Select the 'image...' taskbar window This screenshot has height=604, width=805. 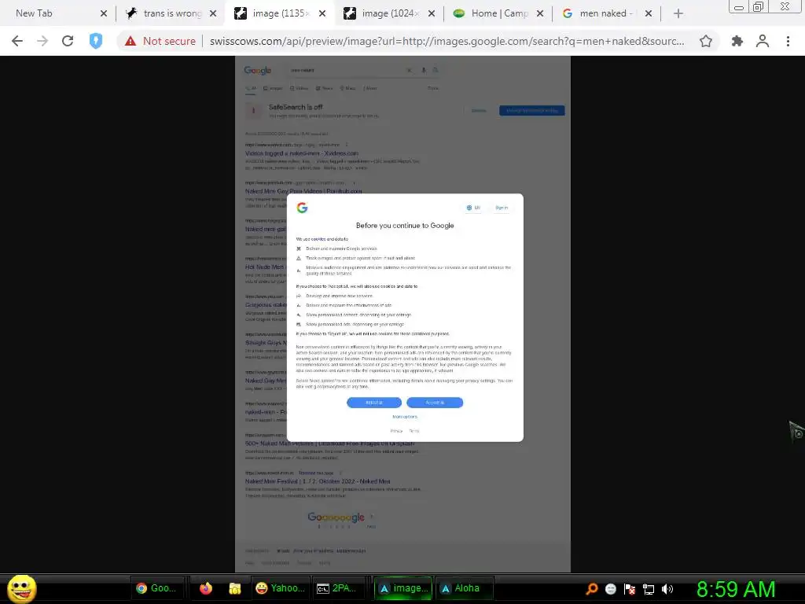403,588
